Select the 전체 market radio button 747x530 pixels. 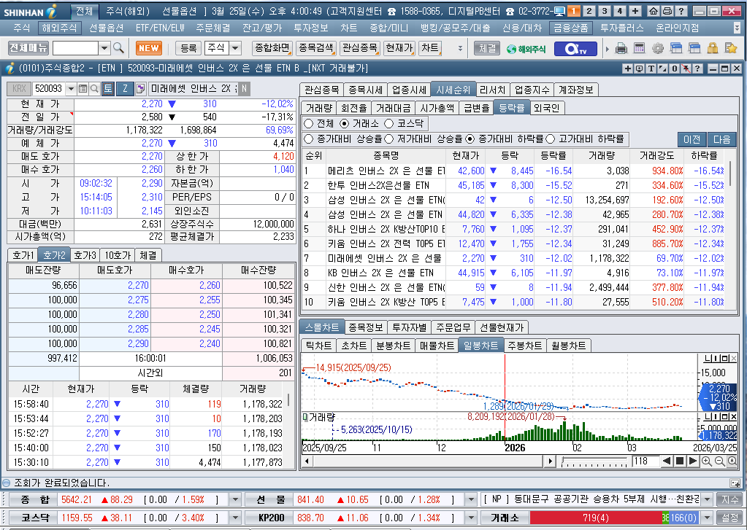pyautogui.click(x=309, y=124)
